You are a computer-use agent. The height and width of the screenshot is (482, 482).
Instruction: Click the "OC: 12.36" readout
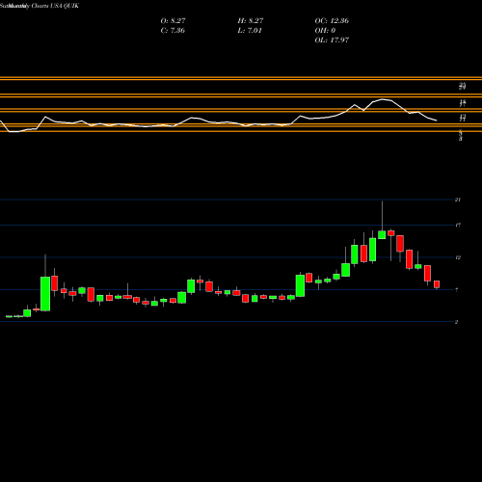[332, 21]
